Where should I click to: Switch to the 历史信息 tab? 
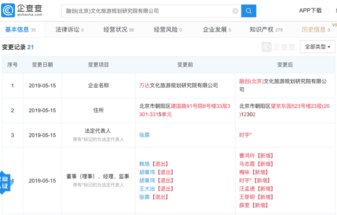[316, 30]
